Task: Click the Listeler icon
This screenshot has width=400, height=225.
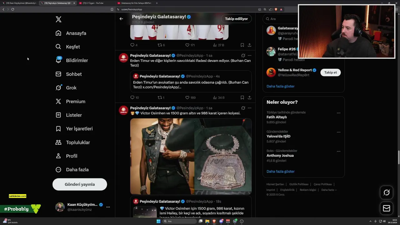Action: tap(58, 115)
